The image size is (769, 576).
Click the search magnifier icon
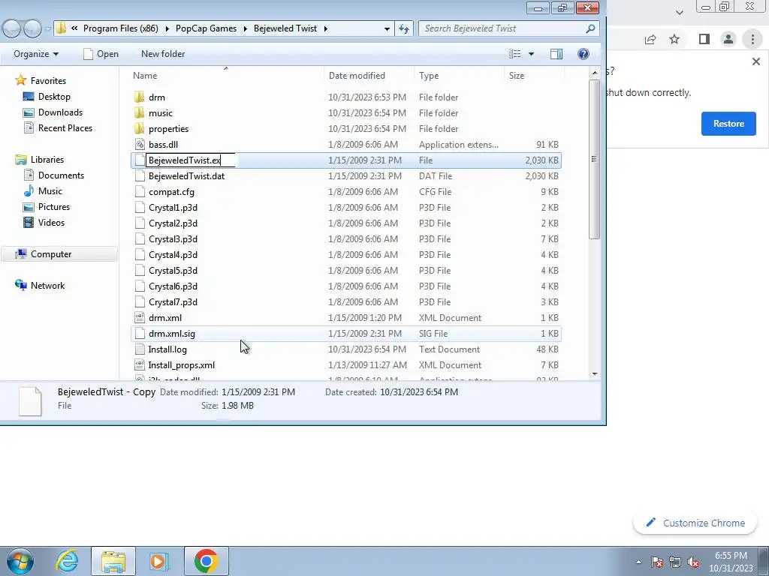(x=590, y=28)
